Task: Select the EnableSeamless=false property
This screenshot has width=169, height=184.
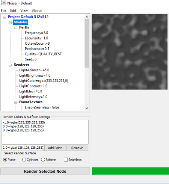Action: pos(42,107)
